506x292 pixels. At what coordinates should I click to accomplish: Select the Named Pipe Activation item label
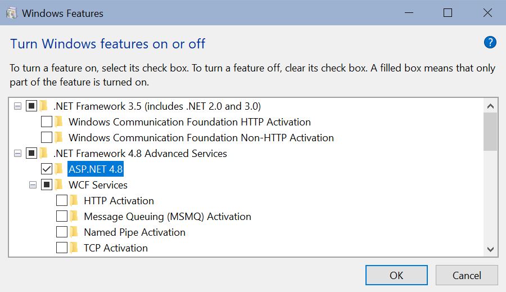(x=134, y=232)
